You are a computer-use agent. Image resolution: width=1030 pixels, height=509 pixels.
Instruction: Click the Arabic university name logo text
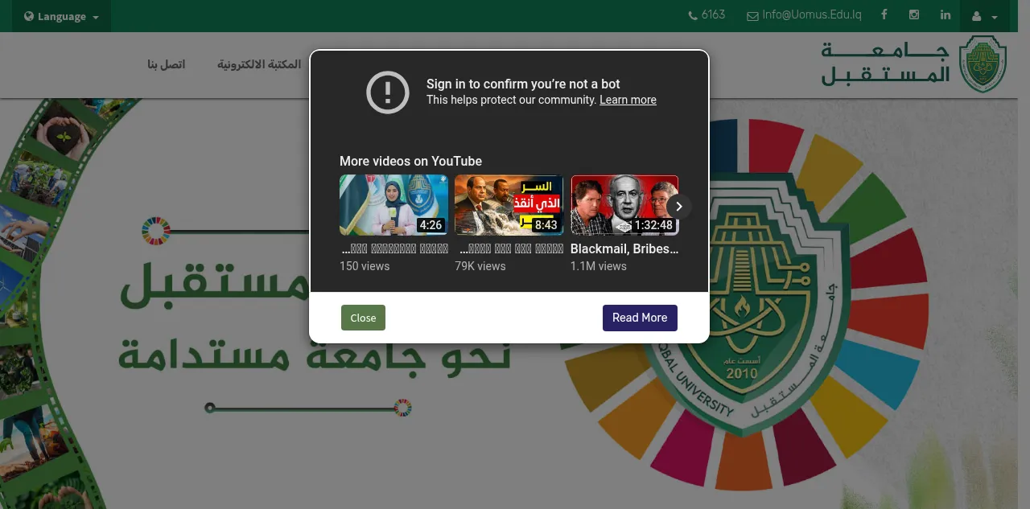tap(885, 64)
